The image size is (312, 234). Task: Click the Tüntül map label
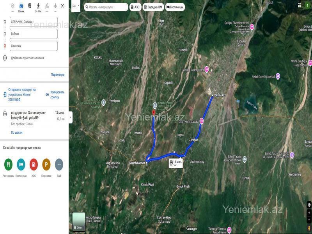(246, 178)
